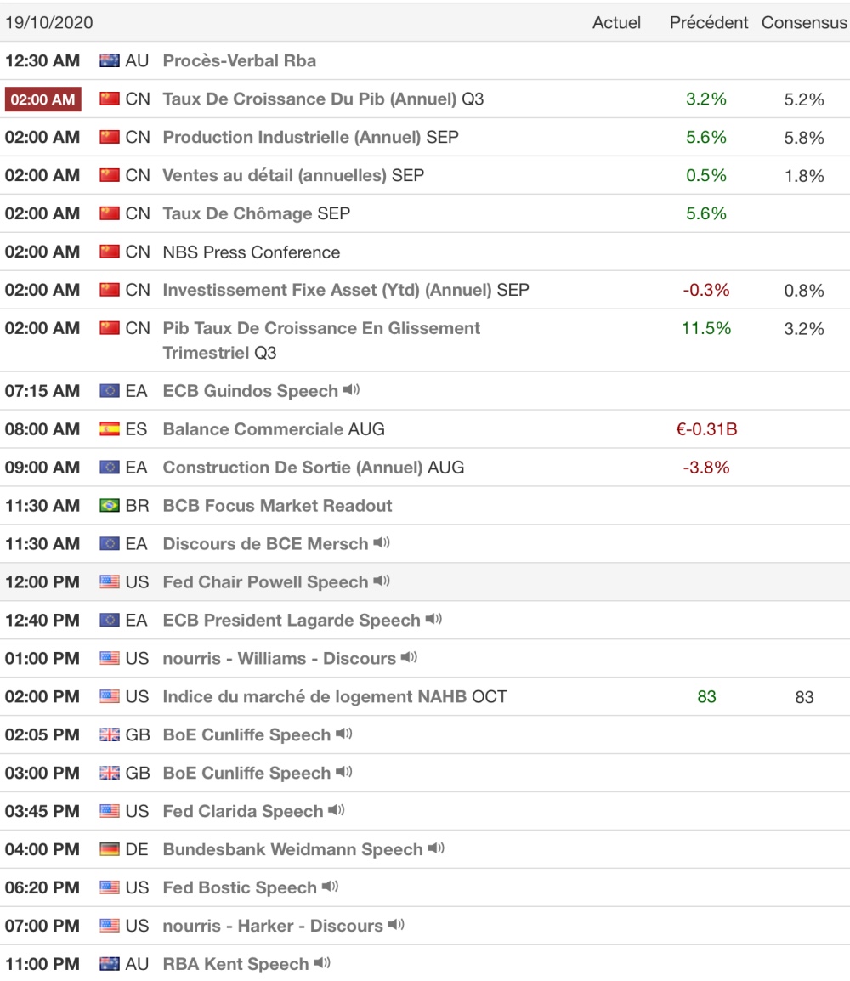Click the speaker icon beside Fed Bostic Speech
Image resolution: width=850 pixels, height=981 pixels.
coord(331,886)
